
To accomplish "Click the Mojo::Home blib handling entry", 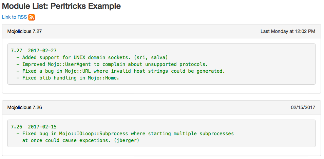I will pos(71,78).
